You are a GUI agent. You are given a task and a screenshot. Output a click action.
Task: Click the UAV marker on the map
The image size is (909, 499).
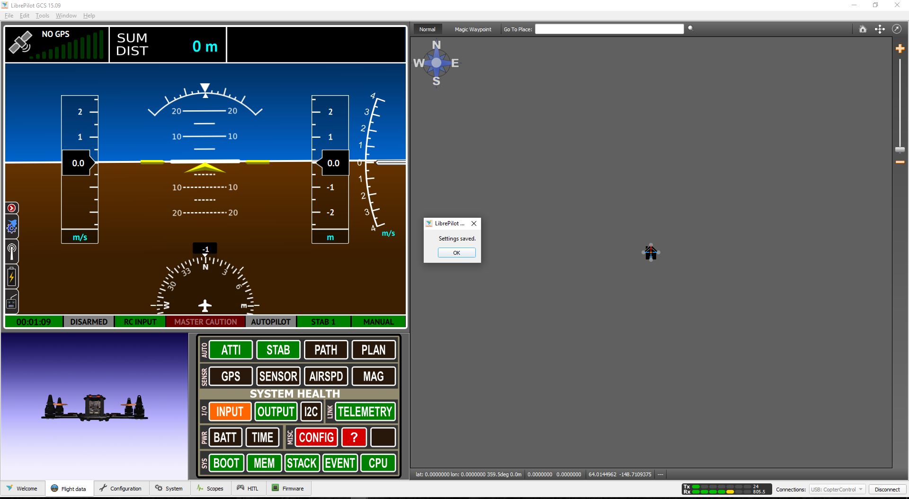pos(651,252)
